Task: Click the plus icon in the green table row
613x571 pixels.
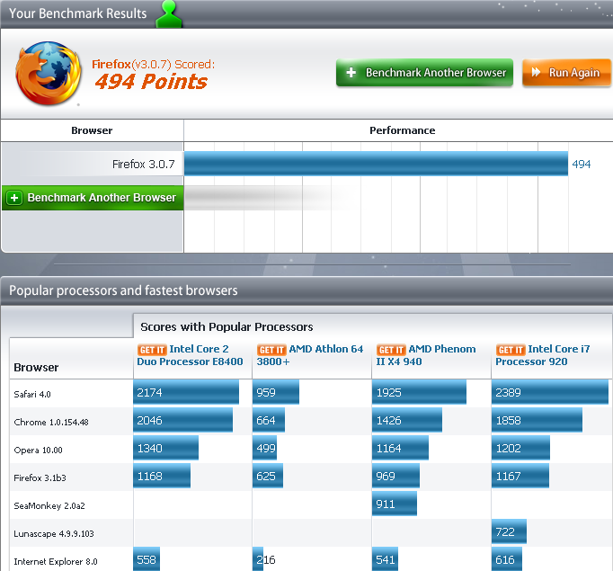Action: tap(14, 198)
